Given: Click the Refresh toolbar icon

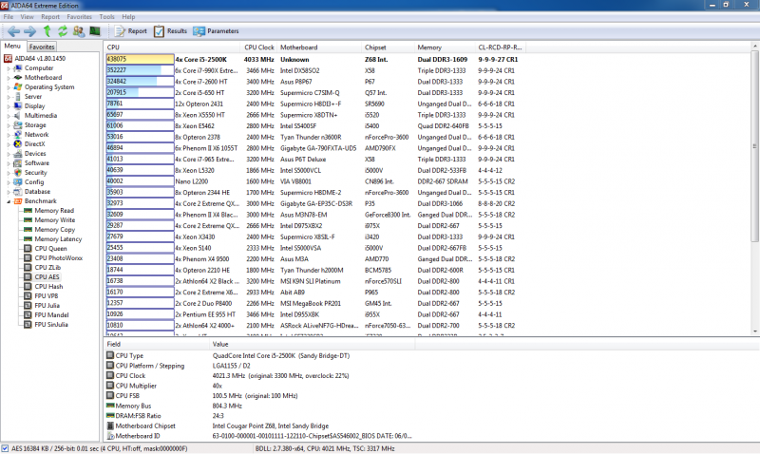Looking at the screenshot, I should tap(63, 31).
